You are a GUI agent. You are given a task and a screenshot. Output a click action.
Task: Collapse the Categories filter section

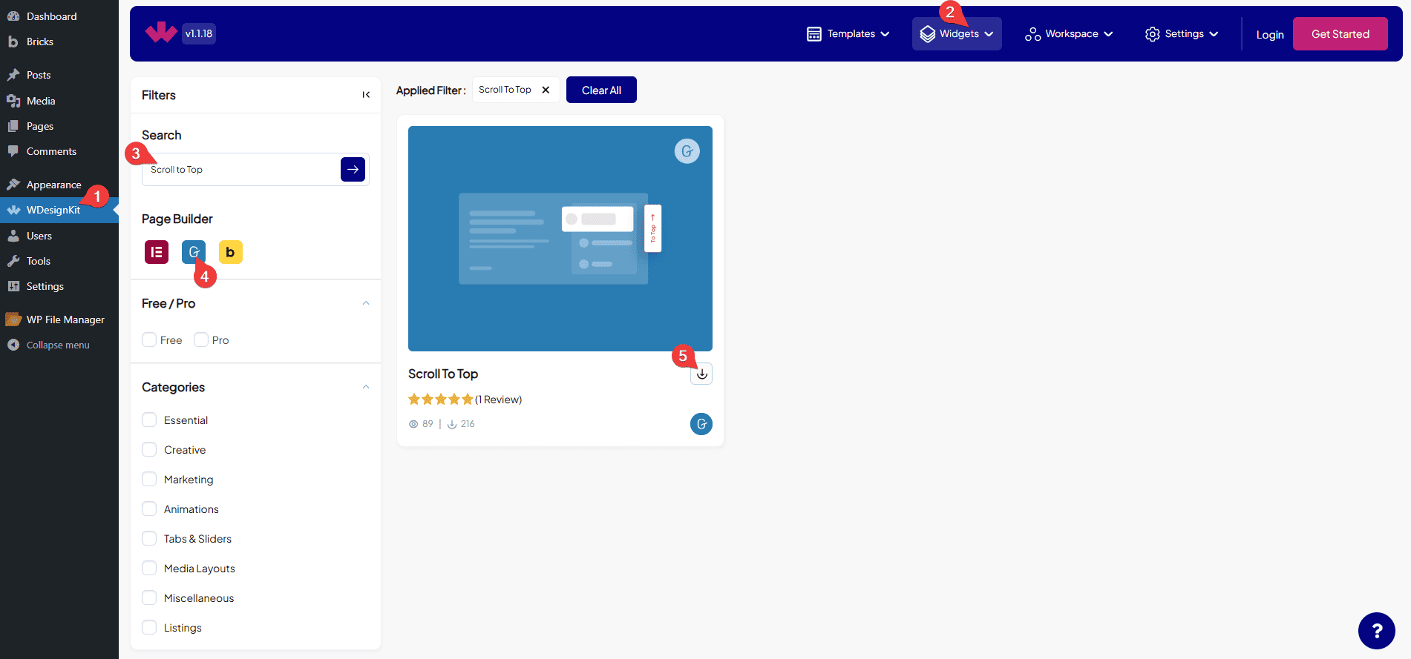pyautogui.click(x=366, y=387)
